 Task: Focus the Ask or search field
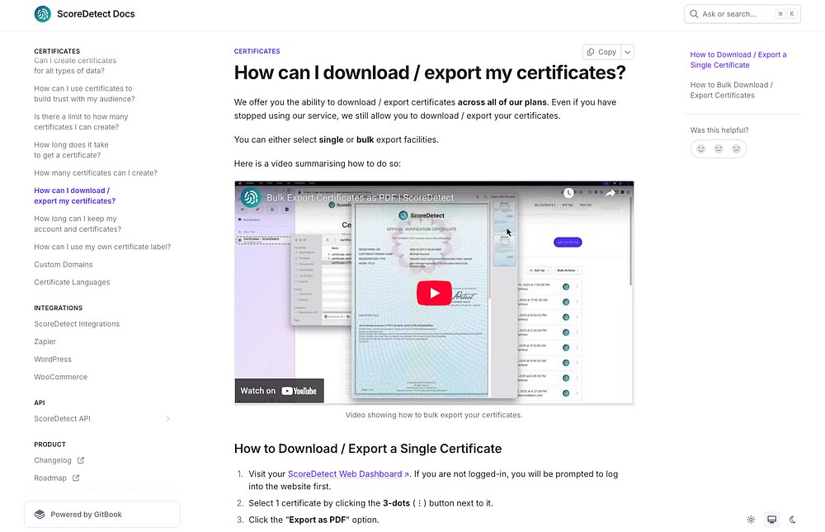point(742,14)
